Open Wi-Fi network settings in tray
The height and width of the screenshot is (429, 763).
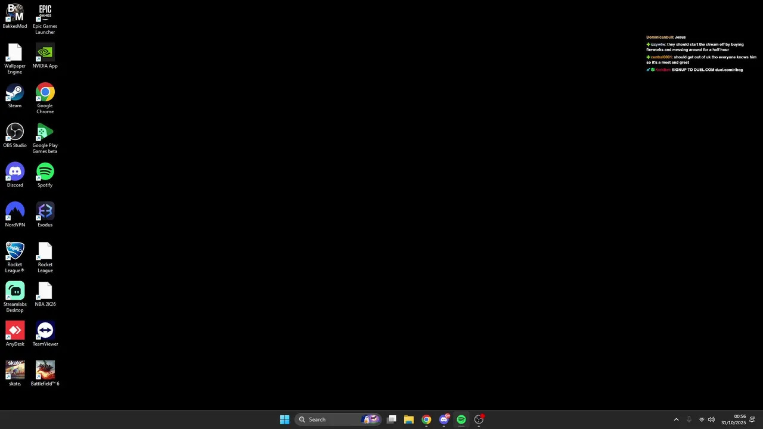[x=702, y=419]
